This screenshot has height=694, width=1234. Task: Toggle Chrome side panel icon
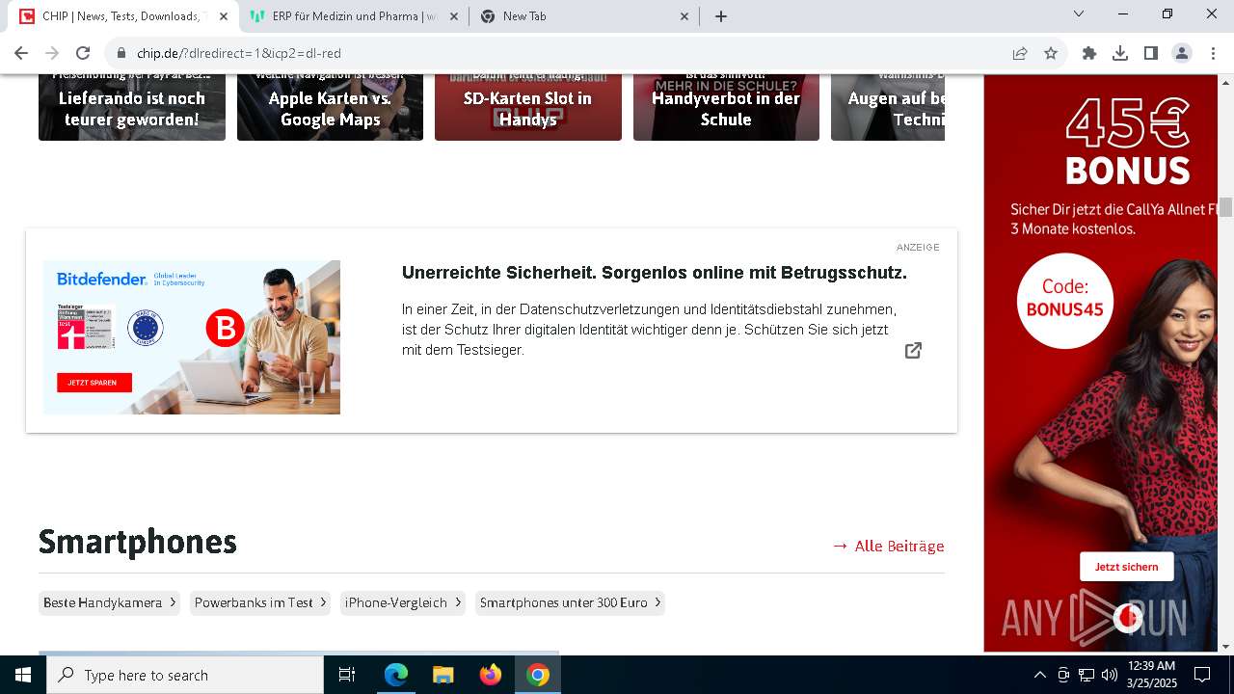1151,53
